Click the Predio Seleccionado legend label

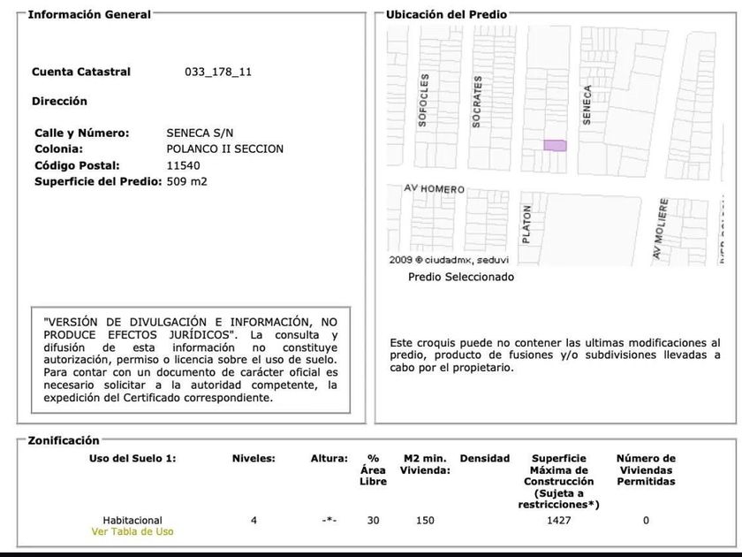461,277
